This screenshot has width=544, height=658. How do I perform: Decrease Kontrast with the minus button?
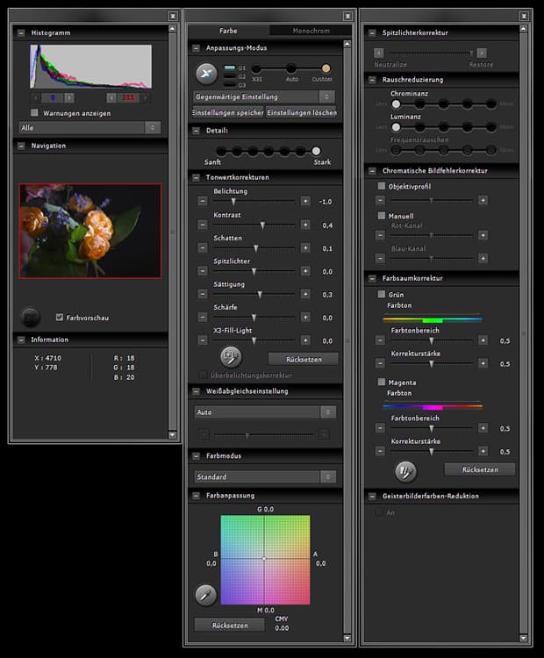202,225
